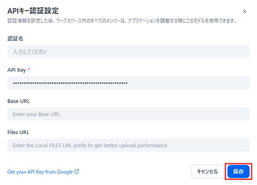Focus the 認証名 input field
Screen dimensions: 257x185
(x=128, y=52)
